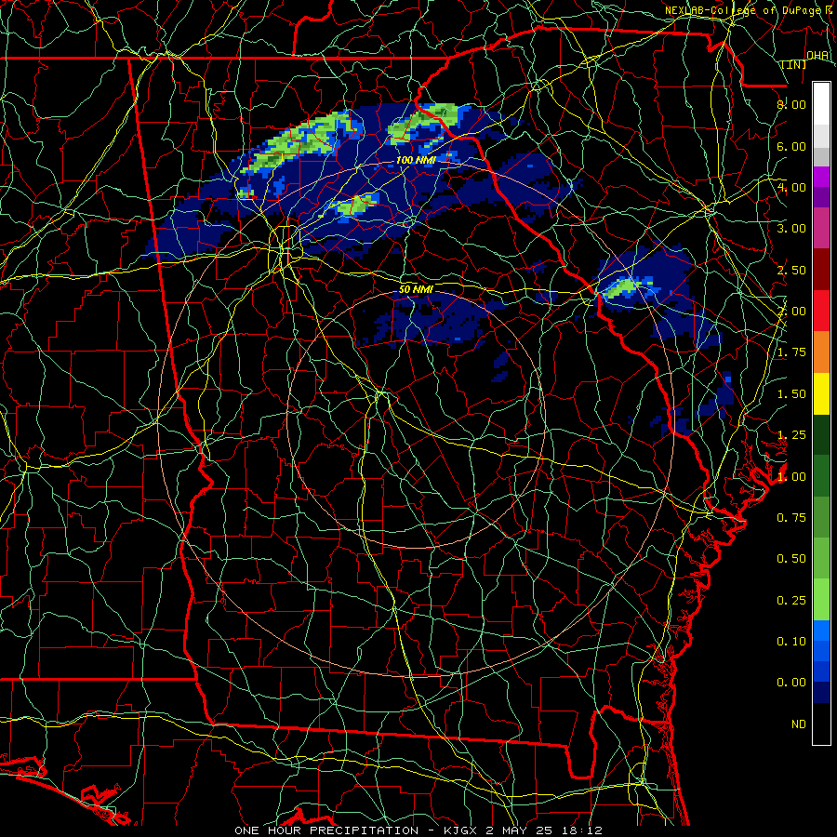Click the 4.00 legend value

tap(791, 187)
